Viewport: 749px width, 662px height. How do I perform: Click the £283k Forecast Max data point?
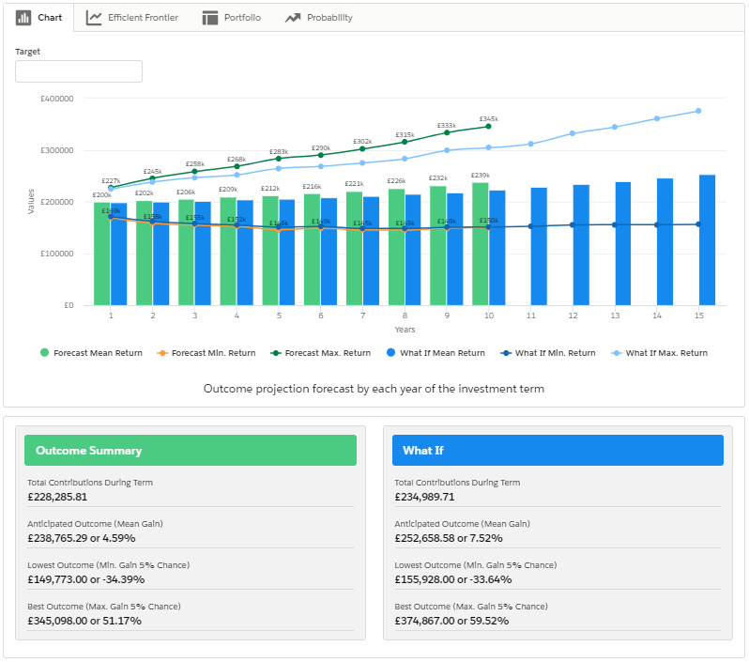tap(279, 159)
